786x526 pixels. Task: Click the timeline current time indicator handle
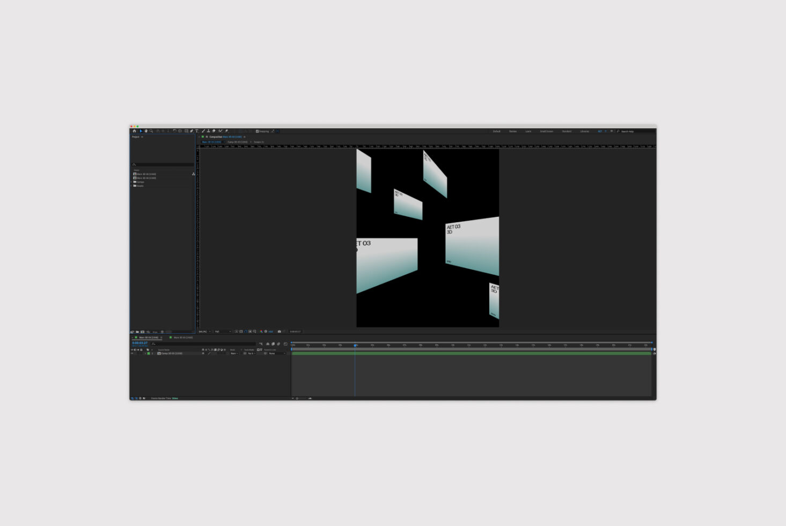[355, 345]
